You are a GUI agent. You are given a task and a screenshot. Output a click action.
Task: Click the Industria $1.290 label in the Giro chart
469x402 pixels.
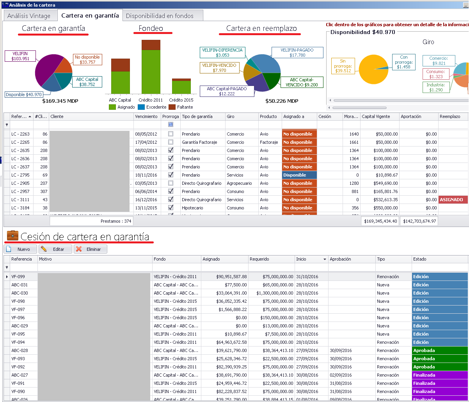[x=436, y=87]
